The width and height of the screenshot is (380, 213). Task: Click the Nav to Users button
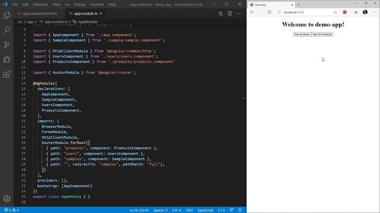point(302,34)
